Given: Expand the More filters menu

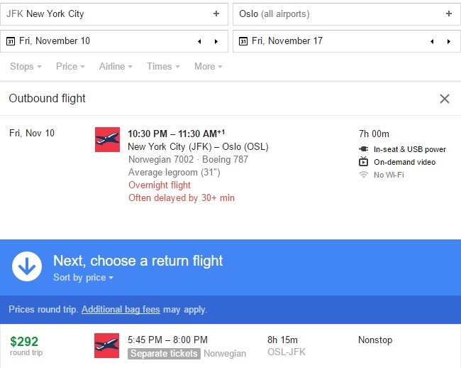Looking at the screenshot, I should coord(208,67).
